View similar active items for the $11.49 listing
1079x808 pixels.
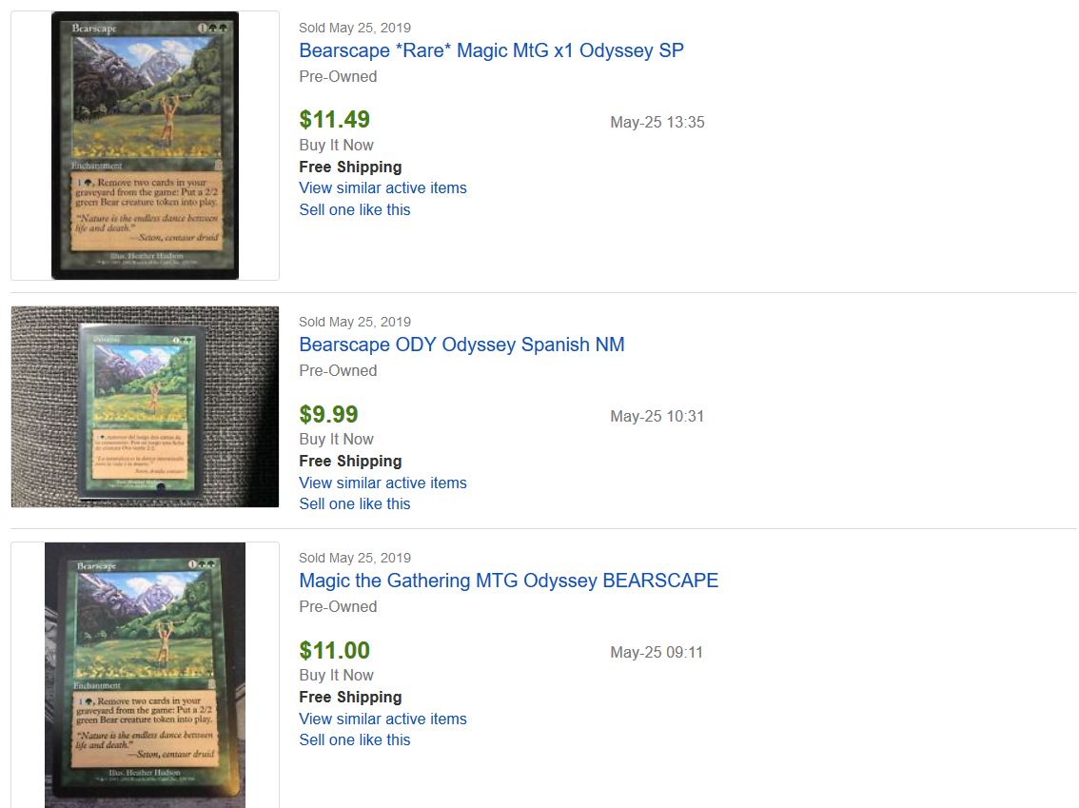383,188
